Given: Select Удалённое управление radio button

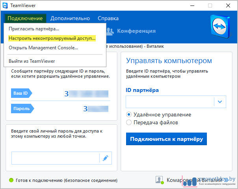Looking at the screenshot, I should click(x=129, y=114).
